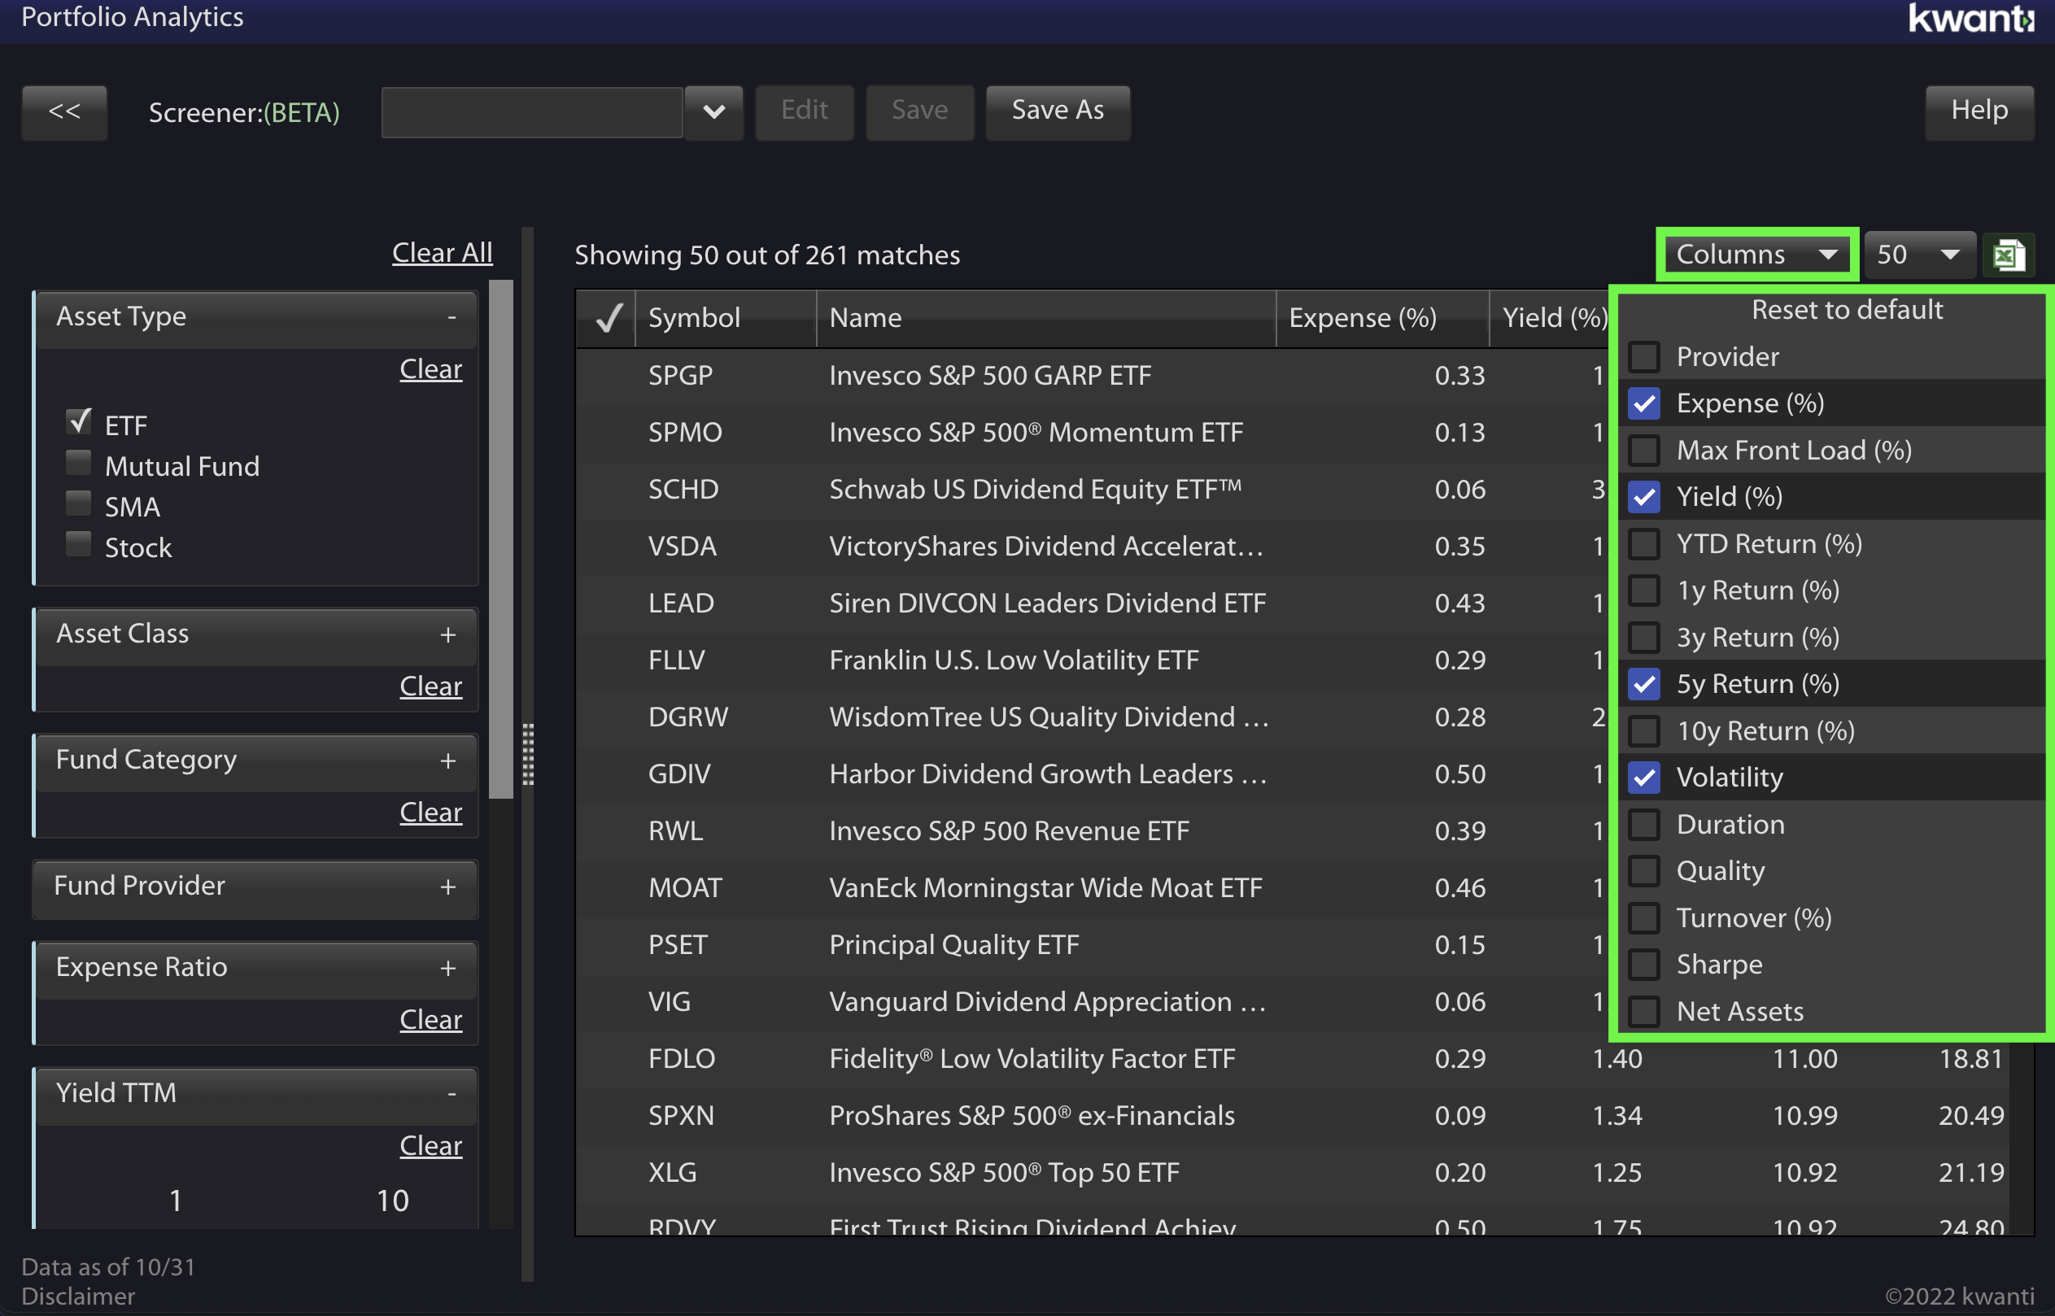The height and width of the screenshot is (1316, 2055).
Task: Clear the Asset Type filter
Action: (430, 369)
